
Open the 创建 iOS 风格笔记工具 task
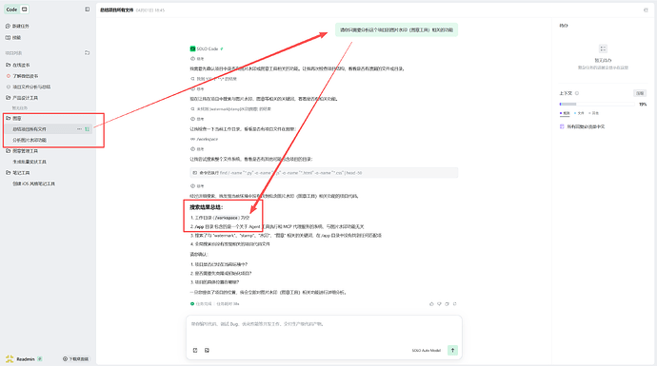point(33,183)
